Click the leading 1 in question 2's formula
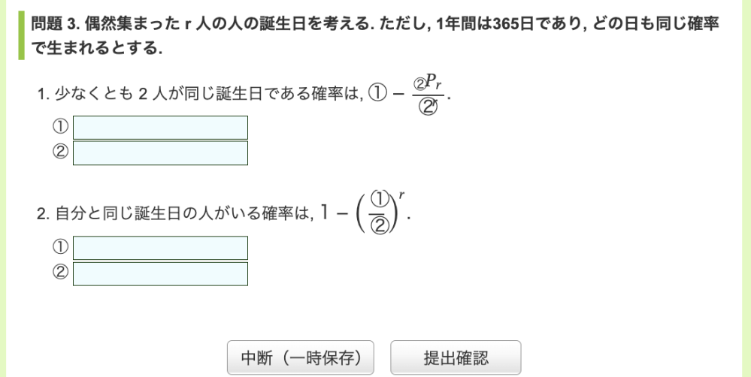This screenshot has width=751, height=377. [x=323, y=214]
